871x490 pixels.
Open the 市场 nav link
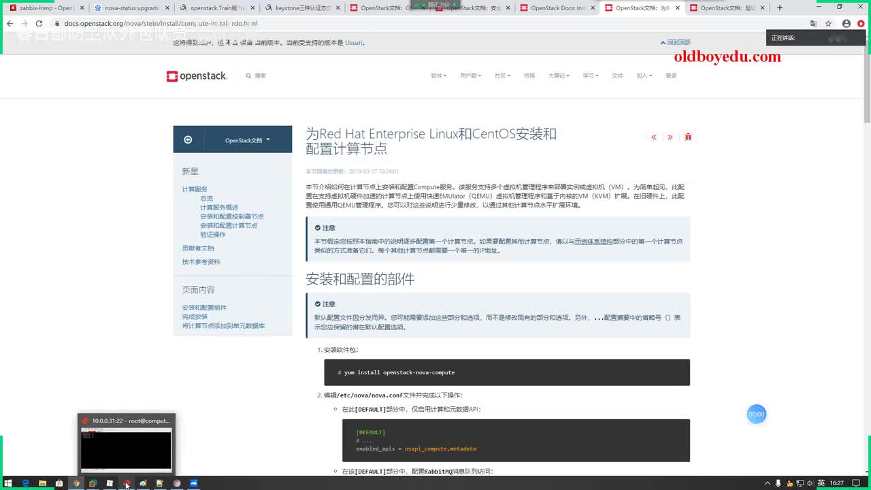pos(529,76)
